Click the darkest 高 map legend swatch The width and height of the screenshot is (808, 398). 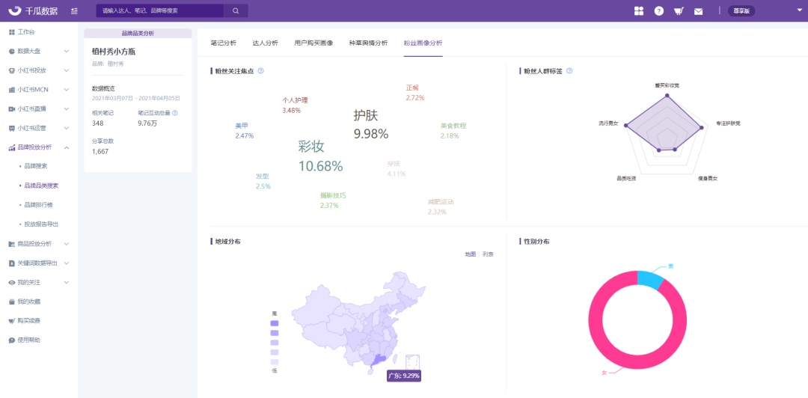click(274, 322)
